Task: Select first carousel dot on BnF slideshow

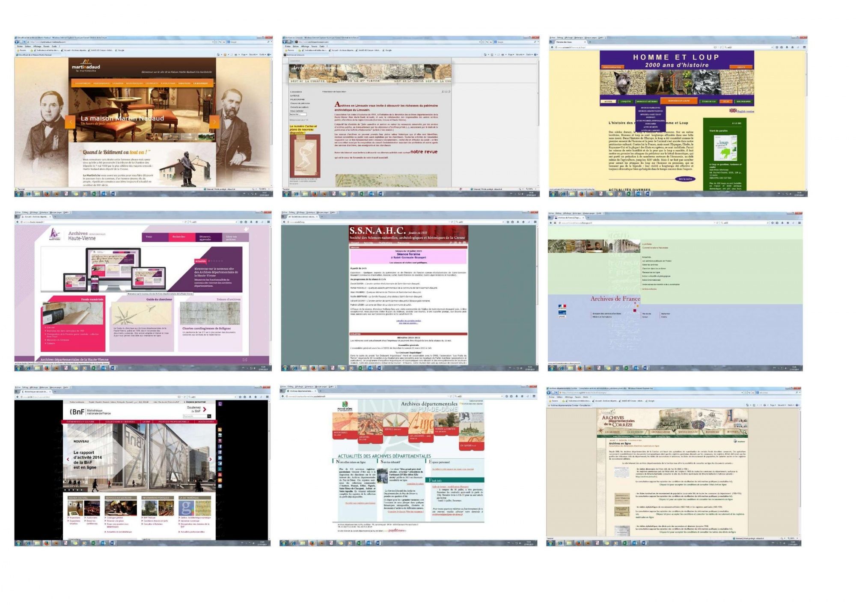Action: pos(65,490)
